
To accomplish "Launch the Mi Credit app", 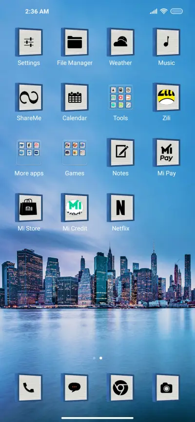I will tap(75, 208).
